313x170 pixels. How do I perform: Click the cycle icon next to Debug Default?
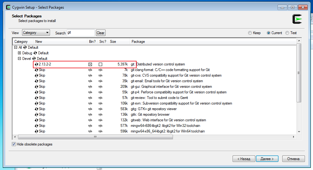pyautogui.click(x=35, y=53)
